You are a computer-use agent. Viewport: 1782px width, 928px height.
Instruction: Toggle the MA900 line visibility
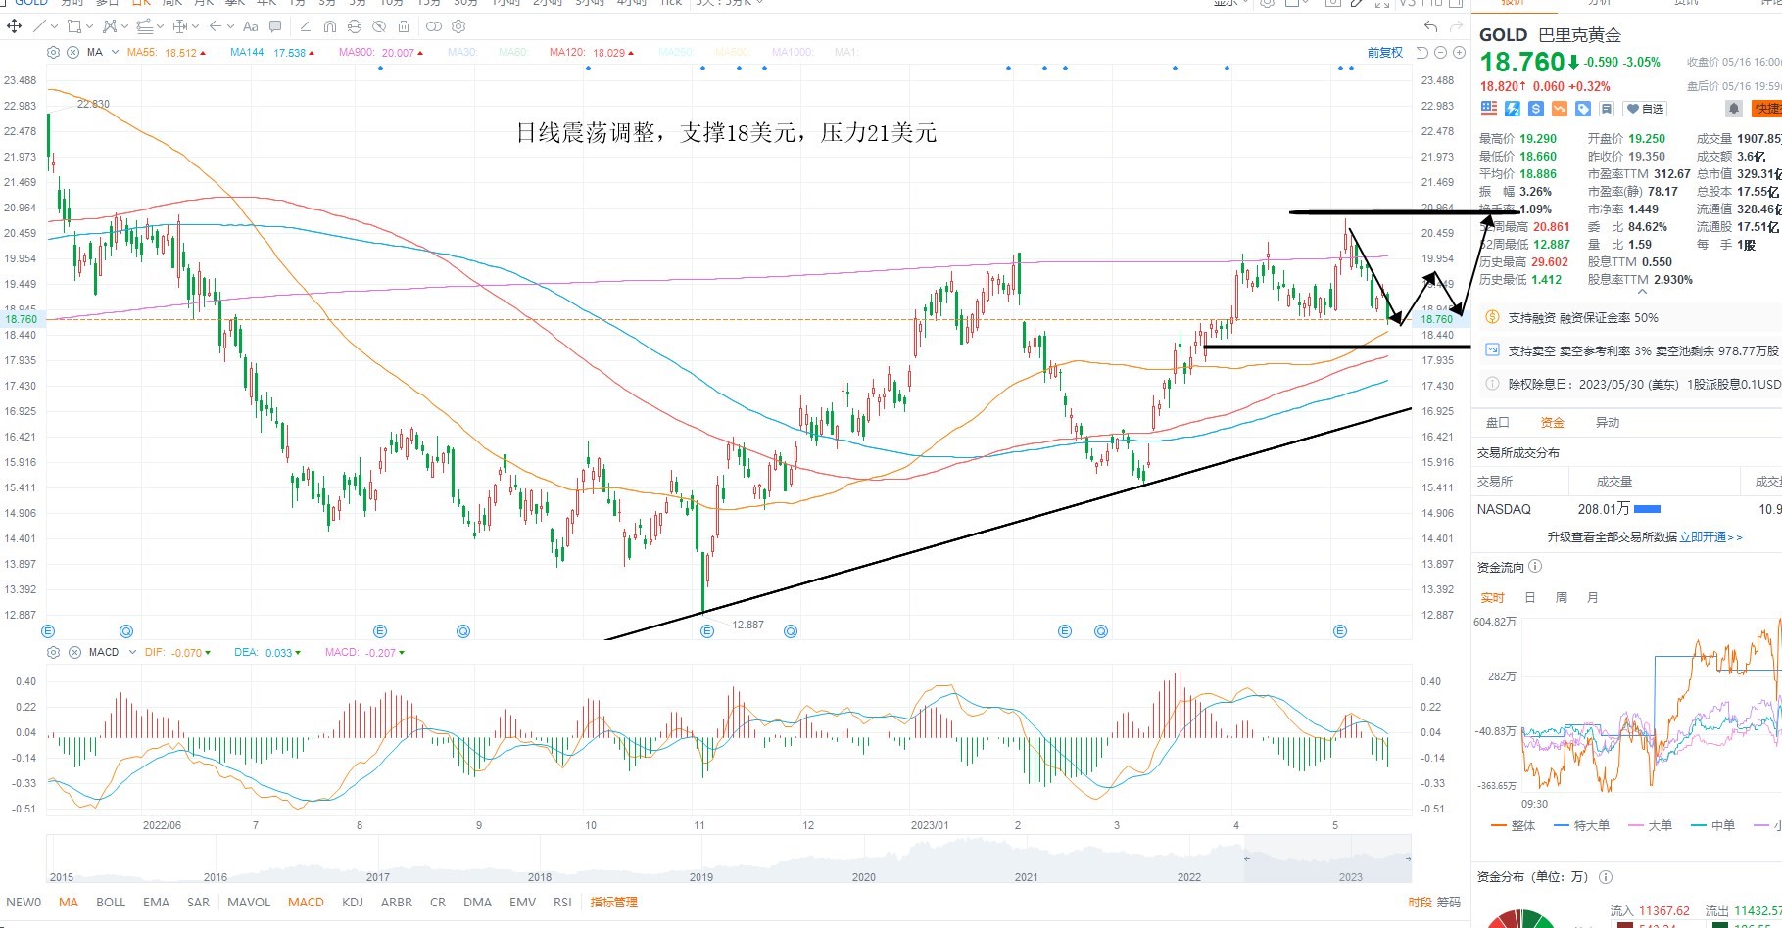click(x=381, y=53)
